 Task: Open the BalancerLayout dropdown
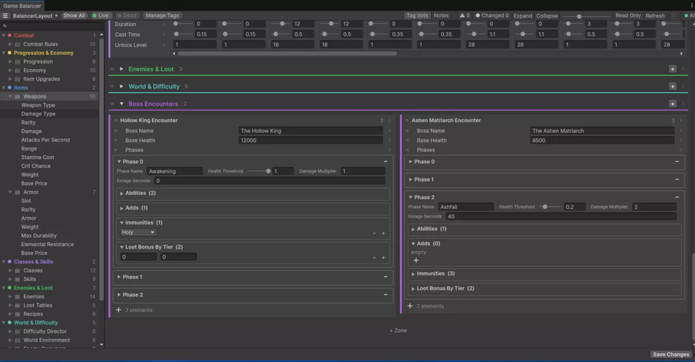35,16
